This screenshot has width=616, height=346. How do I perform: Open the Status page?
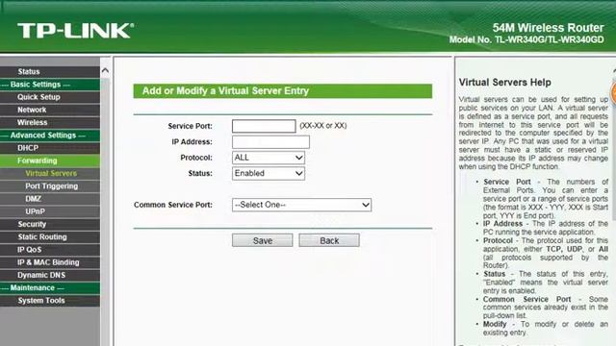click(50, 71)
